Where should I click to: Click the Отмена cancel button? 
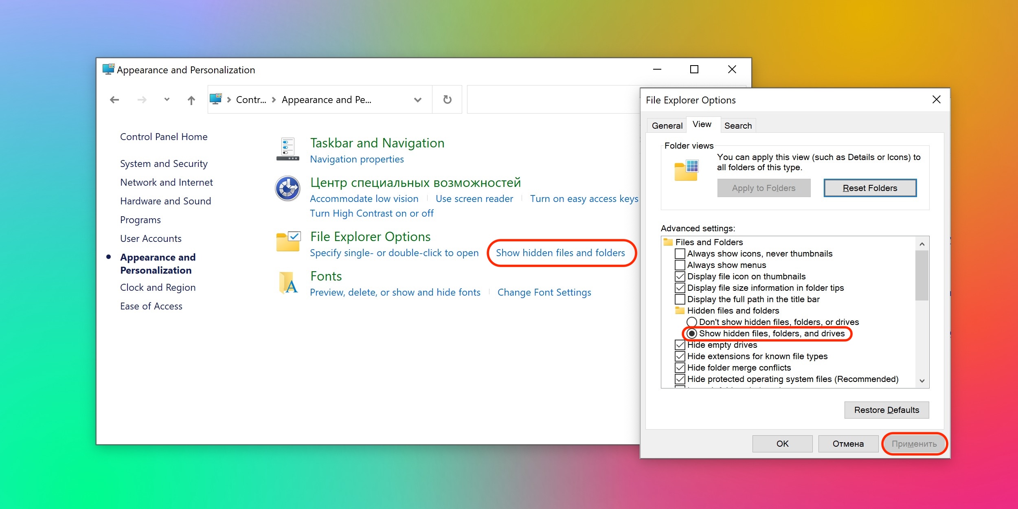pos(848,444)
